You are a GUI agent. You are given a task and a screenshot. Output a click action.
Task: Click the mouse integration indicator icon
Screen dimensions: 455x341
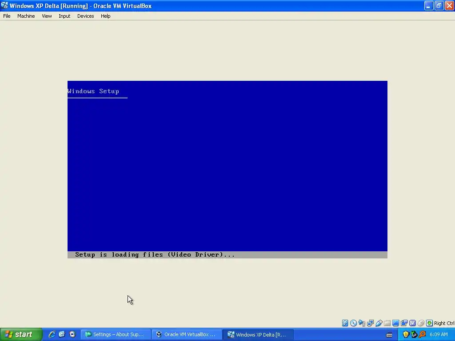(421, 323)
